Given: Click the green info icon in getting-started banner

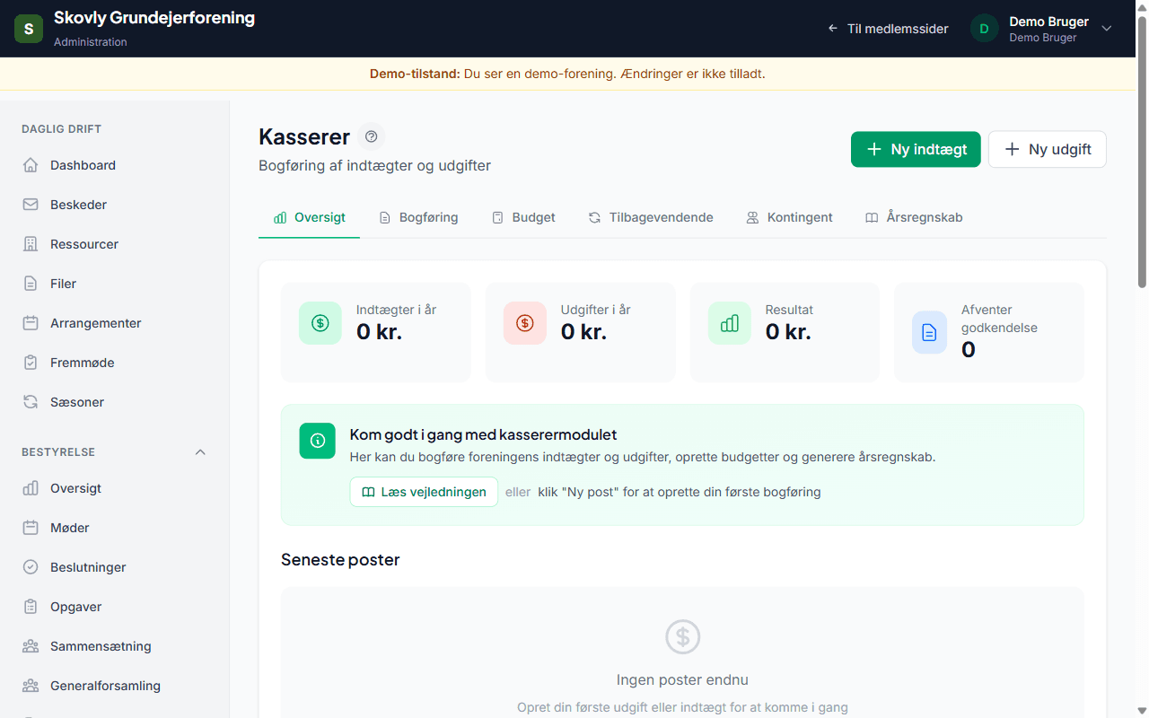Looking at the screenshot, I should (x=317, y=441).
